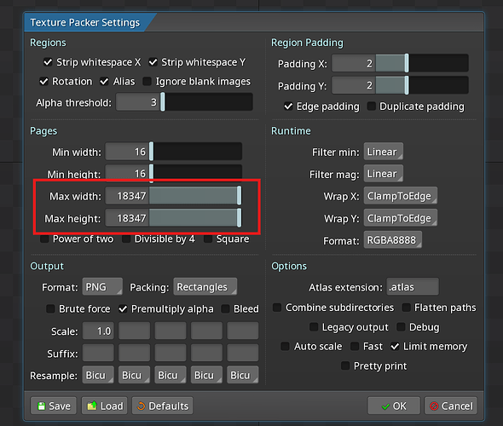Open Filter min Linear dropdown

pyautogui.click(x=384, y=152)
